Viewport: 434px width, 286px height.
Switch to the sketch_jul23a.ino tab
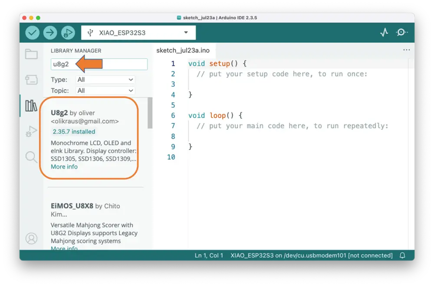pyautogui.click(x=183, y=50)
